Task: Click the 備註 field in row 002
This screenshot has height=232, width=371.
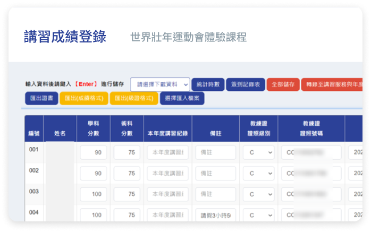Action: (x=215, y=174)
